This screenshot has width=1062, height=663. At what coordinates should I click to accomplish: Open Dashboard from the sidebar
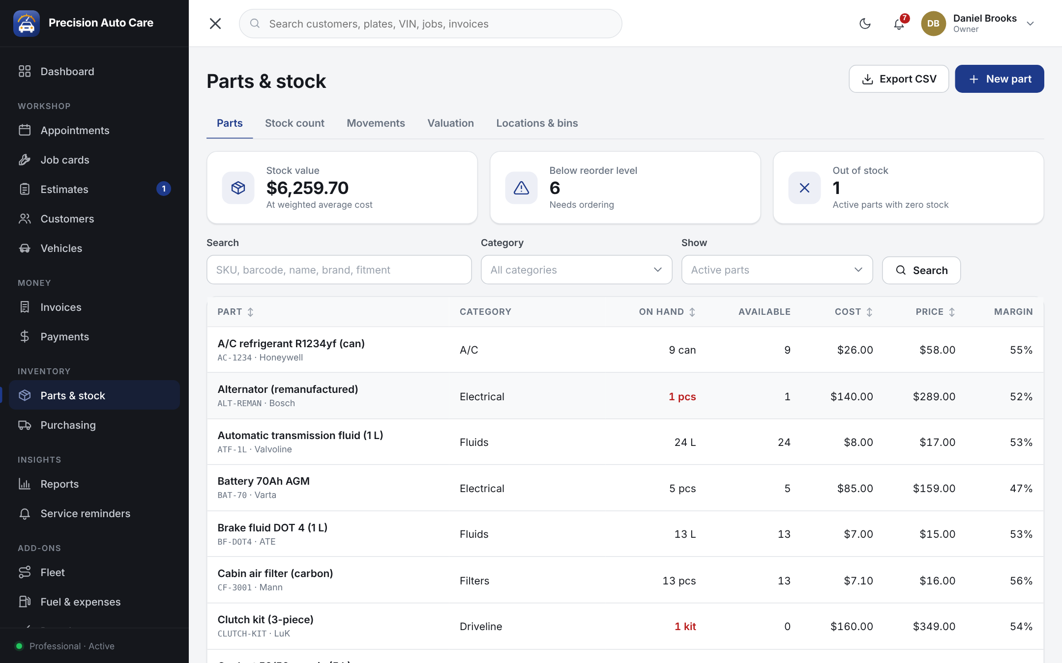pyautogui.click(x=94, y=71)
